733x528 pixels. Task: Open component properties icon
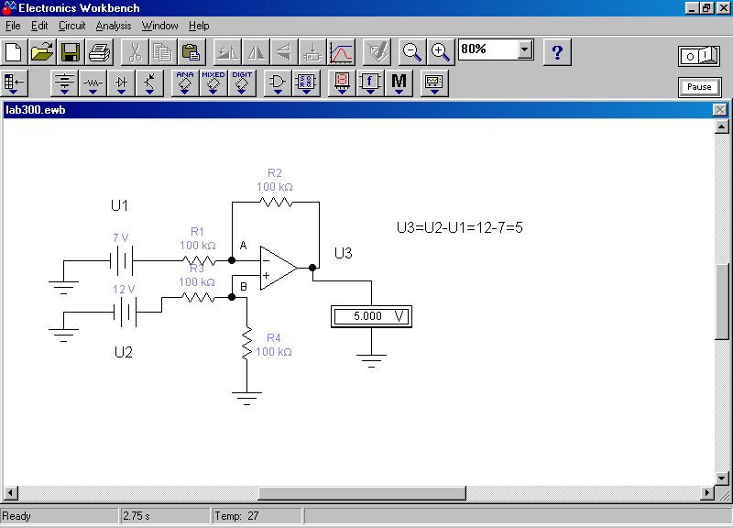click(377, 52)
